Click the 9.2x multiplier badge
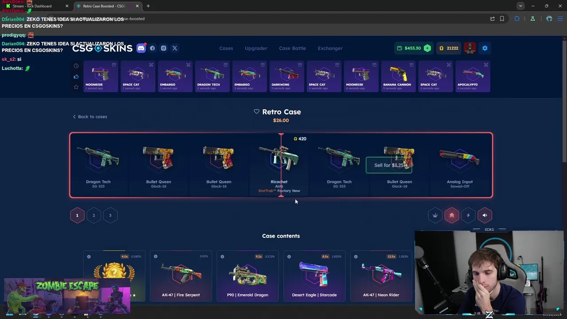This screenshot has width=567, height=319. [x=259, y=257]
